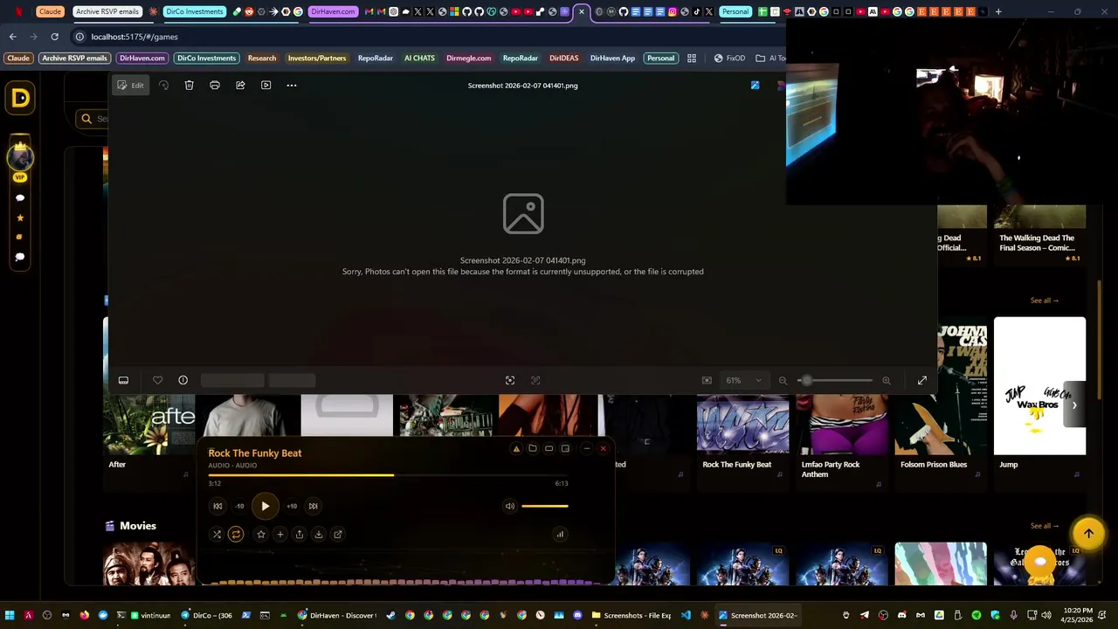Image resolution: width=1118 pixels, height=629 pixels.
Task: Open the AI CHATS bookmark
Action: 419,59
